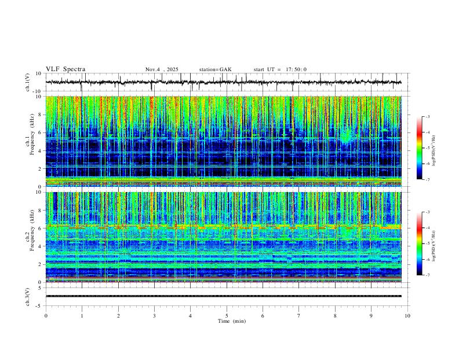Click the ch.1 spectrogram panel
Image resolution: width=459 pixels, height=354 pixels.
pyautogui.click(x=223, y=141)
